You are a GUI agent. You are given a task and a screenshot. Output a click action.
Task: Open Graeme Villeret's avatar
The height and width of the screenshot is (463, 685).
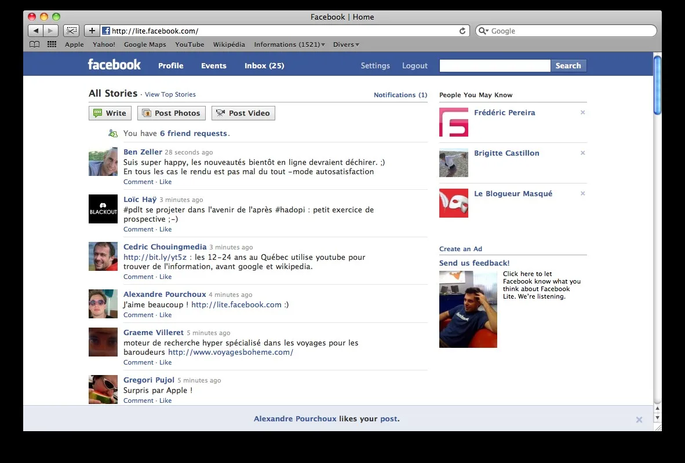tap(103, 342)
